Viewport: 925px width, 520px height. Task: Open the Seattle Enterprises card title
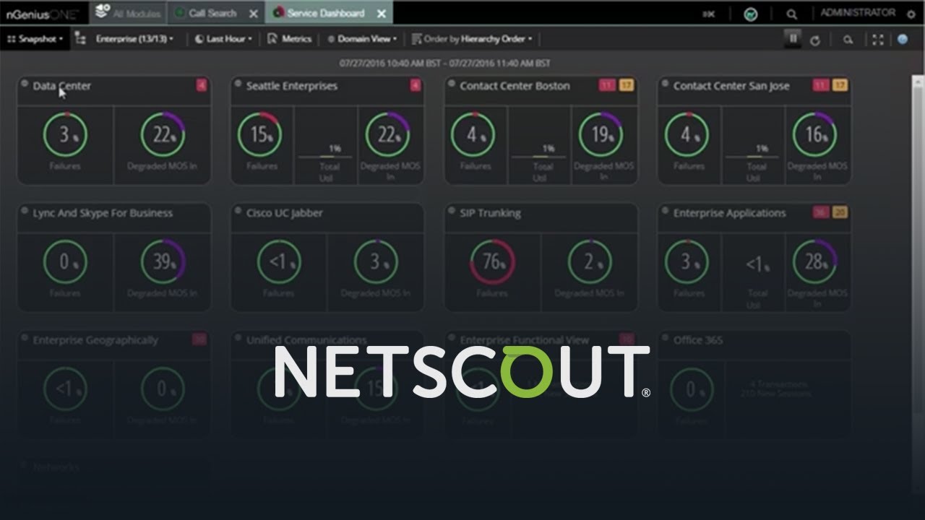[x=292, y=86]
